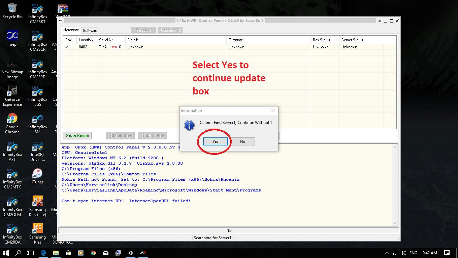This screenshot has height=258, width=458.
Task: Open system menu at title bar left
Action: pos(61,21)
